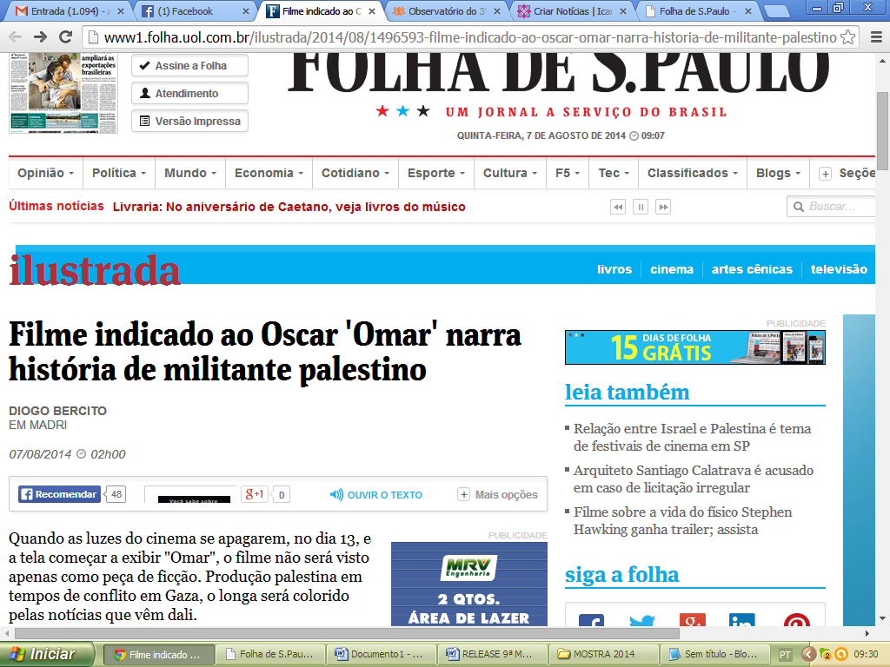Expand the Seções plus menu
The height and width of the screenshot is (667, 890).
click(847, 174)
